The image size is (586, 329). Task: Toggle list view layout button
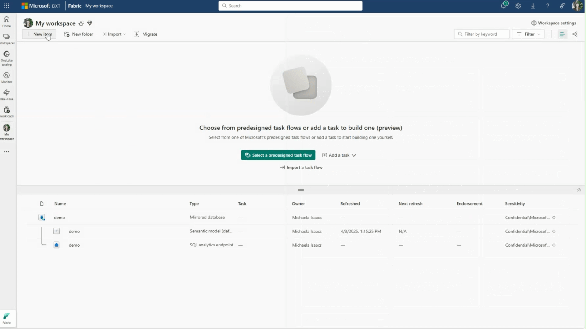(x=562, y=34)
